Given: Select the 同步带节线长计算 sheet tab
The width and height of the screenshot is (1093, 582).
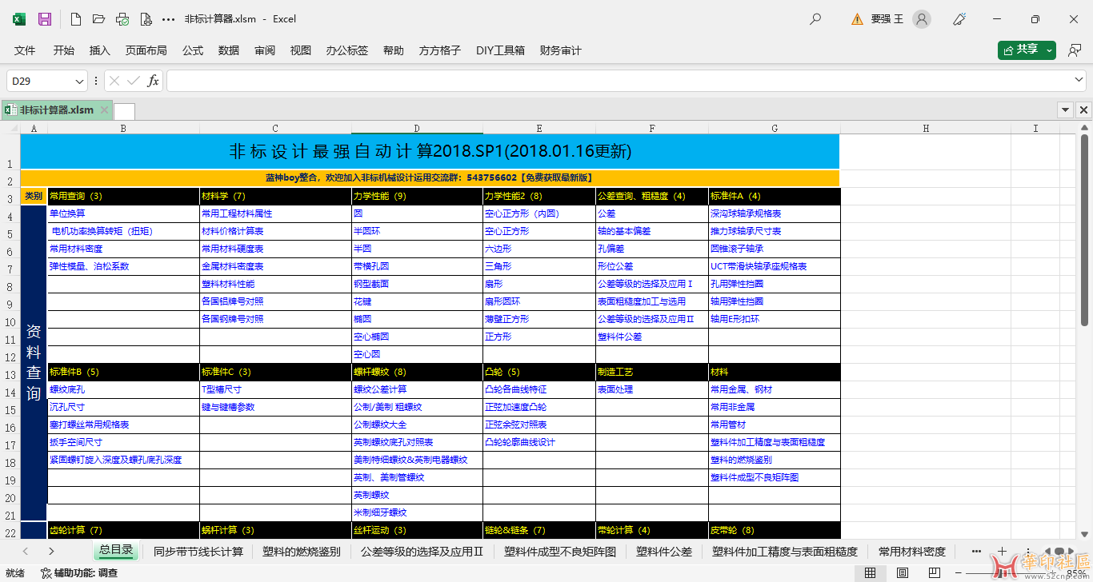Looking at the screenshot, I should (198, 551).
